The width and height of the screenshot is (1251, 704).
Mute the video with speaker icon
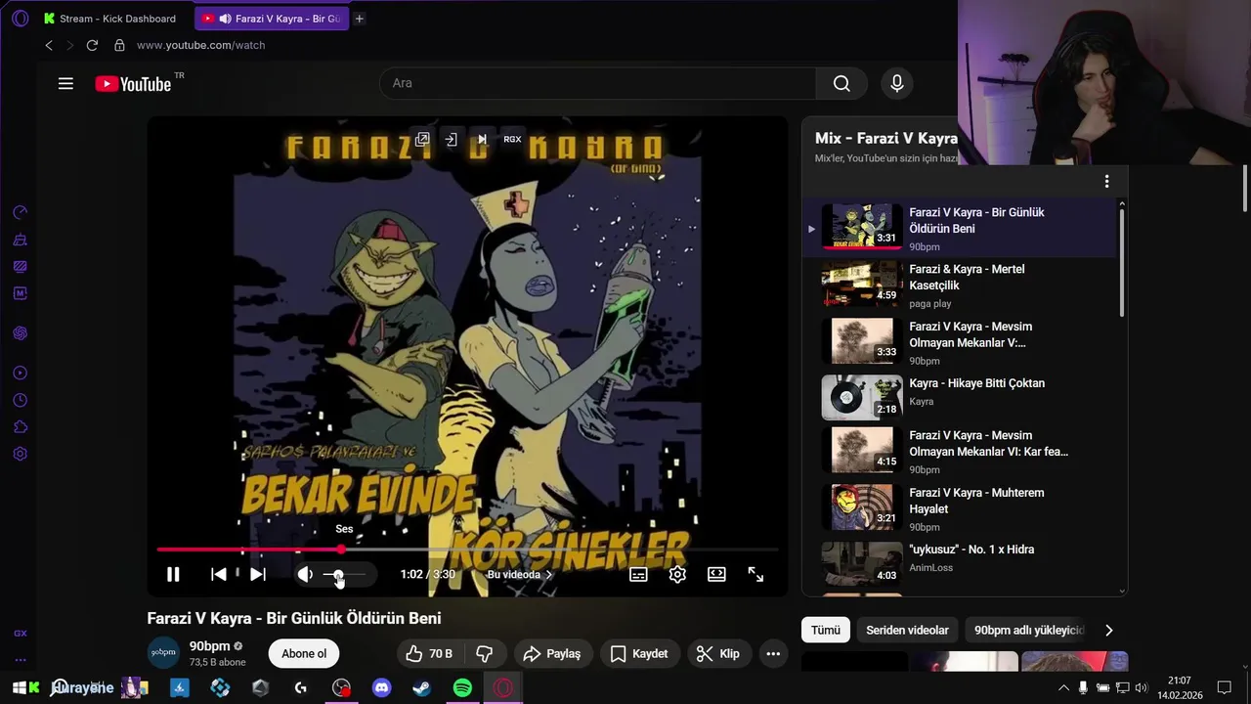point(305,575)
